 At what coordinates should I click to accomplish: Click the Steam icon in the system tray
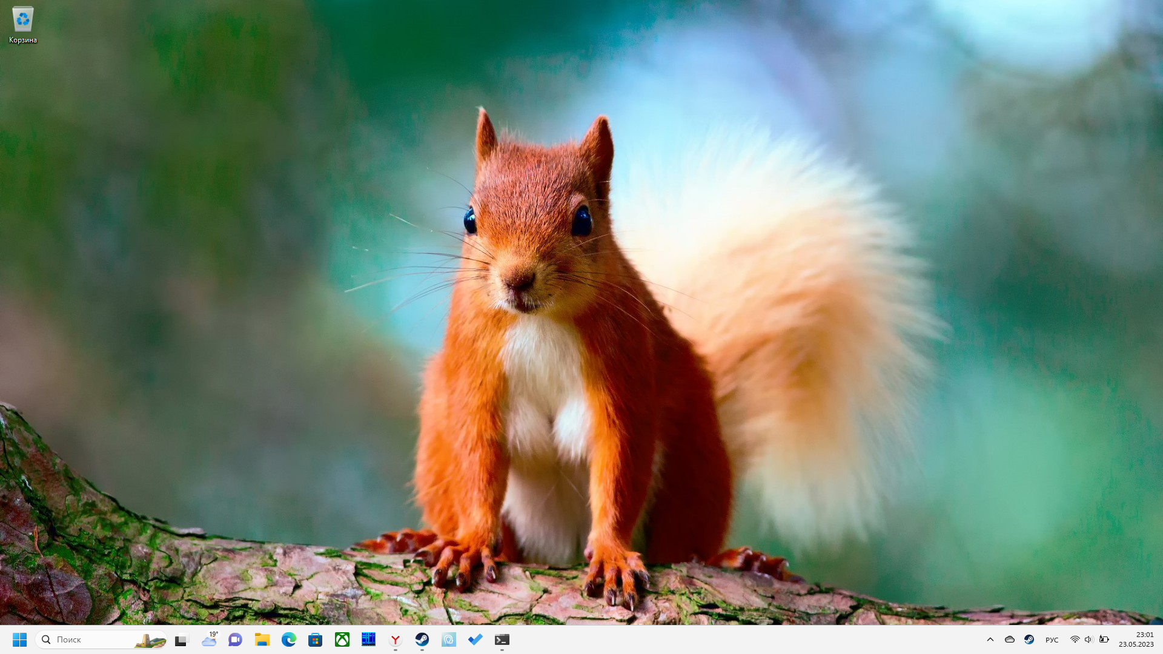[1029, 639]
